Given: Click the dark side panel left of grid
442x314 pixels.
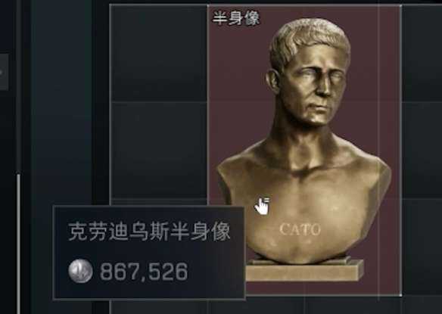Looking at the screenshot, I should point(61,101).
